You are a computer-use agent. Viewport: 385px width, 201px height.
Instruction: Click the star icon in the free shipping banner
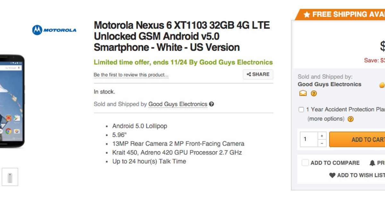tap(307, 14)
